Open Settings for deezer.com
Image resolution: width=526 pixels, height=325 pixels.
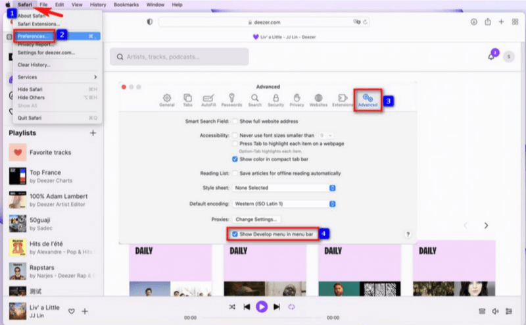(57, 53)
